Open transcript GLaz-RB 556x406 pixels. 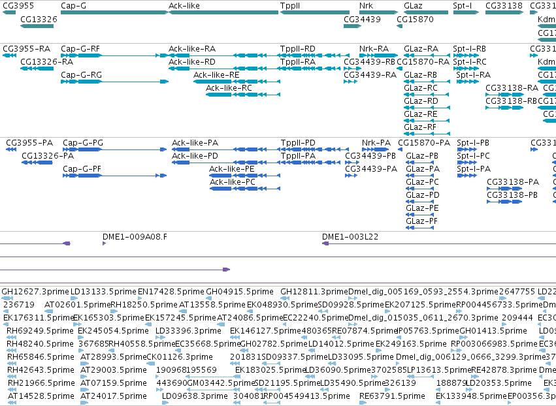tap(420, 75)
